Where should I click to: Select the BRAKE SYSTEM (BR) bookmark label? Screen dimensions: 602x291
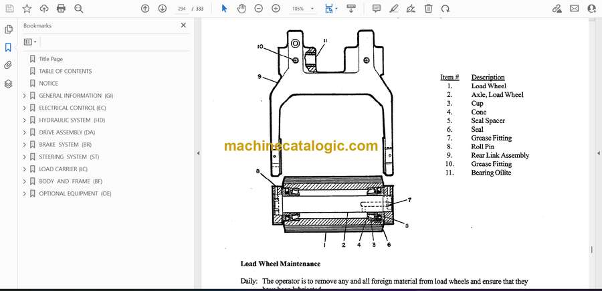65,144
